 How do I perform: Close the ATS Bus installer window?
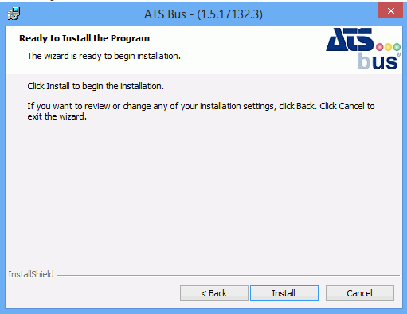pos(390,10)
